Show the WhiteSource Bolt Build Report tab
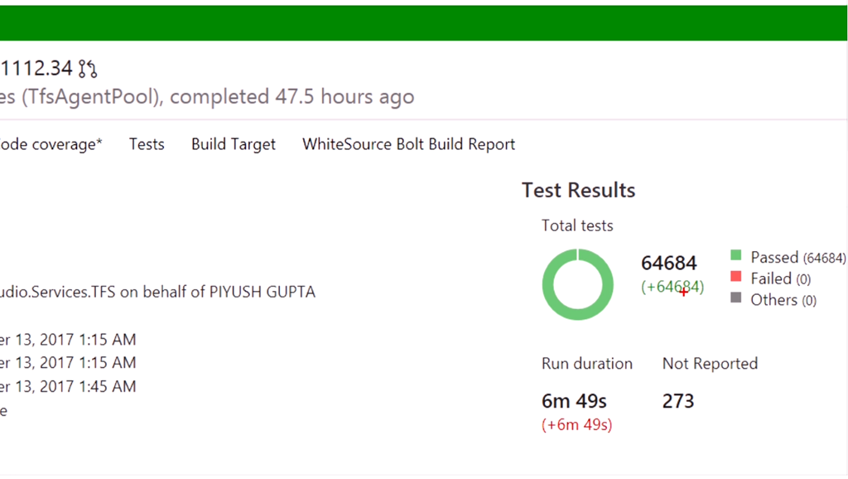 pyautogui.click(x=408, y=144)
